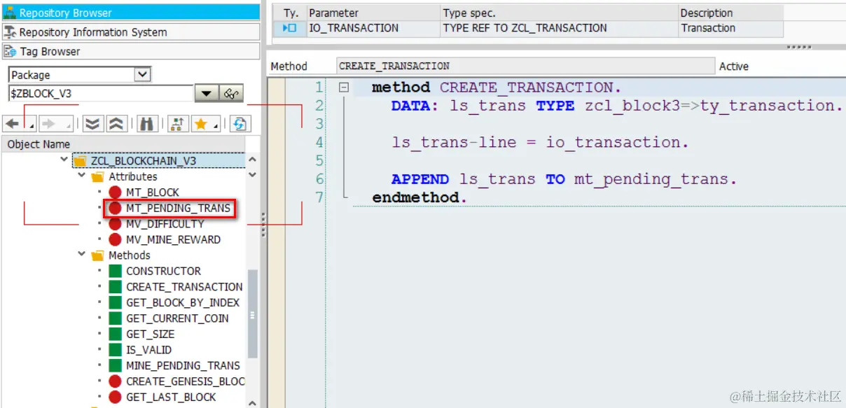Collapse the Methods folder chevron
Image resolution: width=846 pixels, height=408 pixels.
point(83,255)
